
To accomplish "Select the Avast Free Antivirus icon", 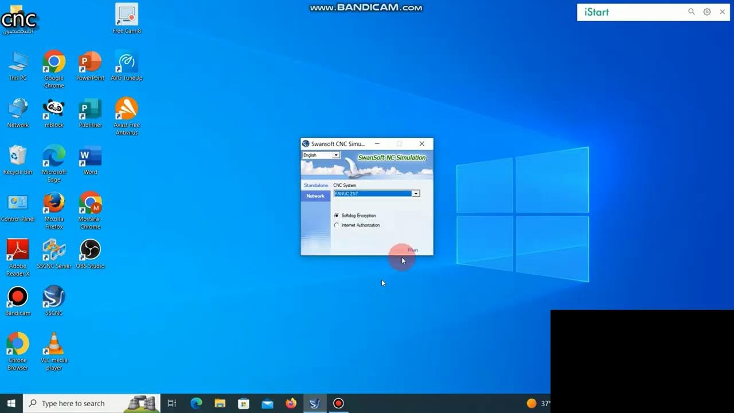I will pos(126,116).
